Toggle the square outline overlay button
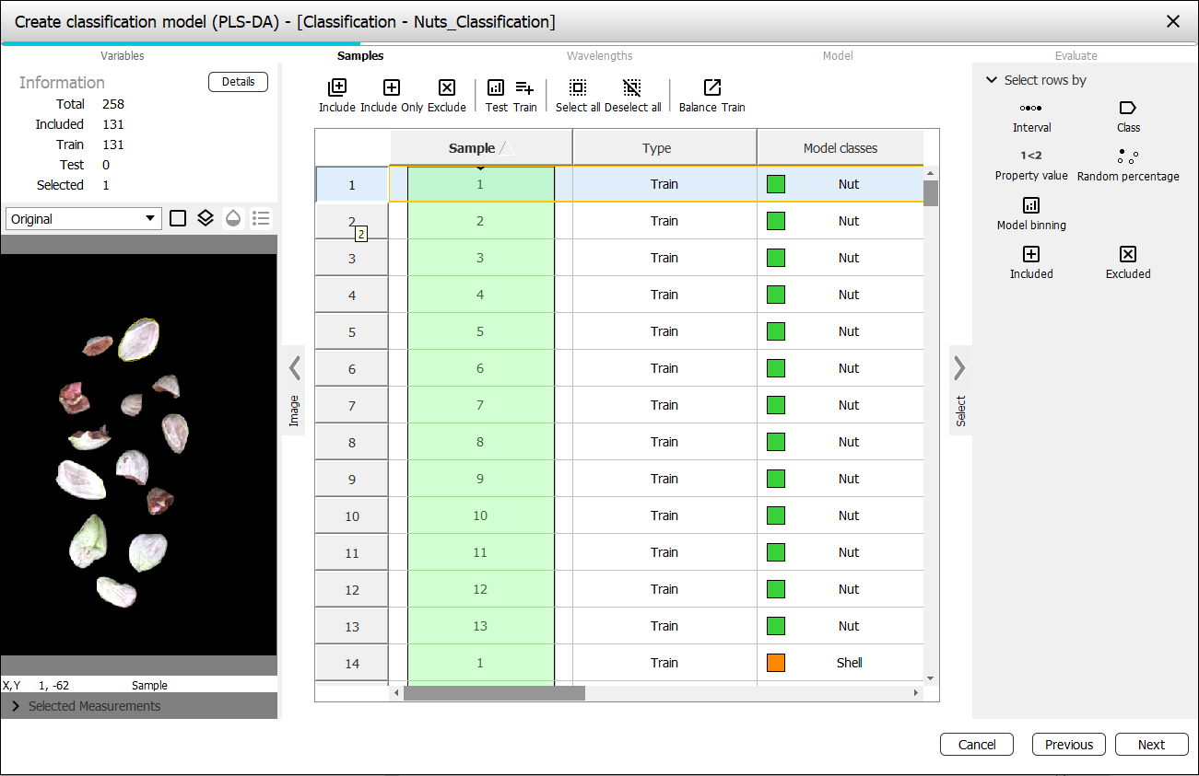This screenshot has width=1199, height=776. [x=178, y=218]
